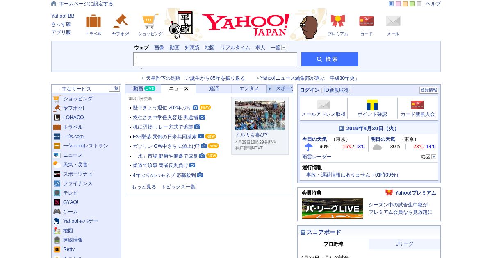This screenshot has width=492, height=258.
Task: Click the umbrella weather icon for today
Action: click(309, 147)
